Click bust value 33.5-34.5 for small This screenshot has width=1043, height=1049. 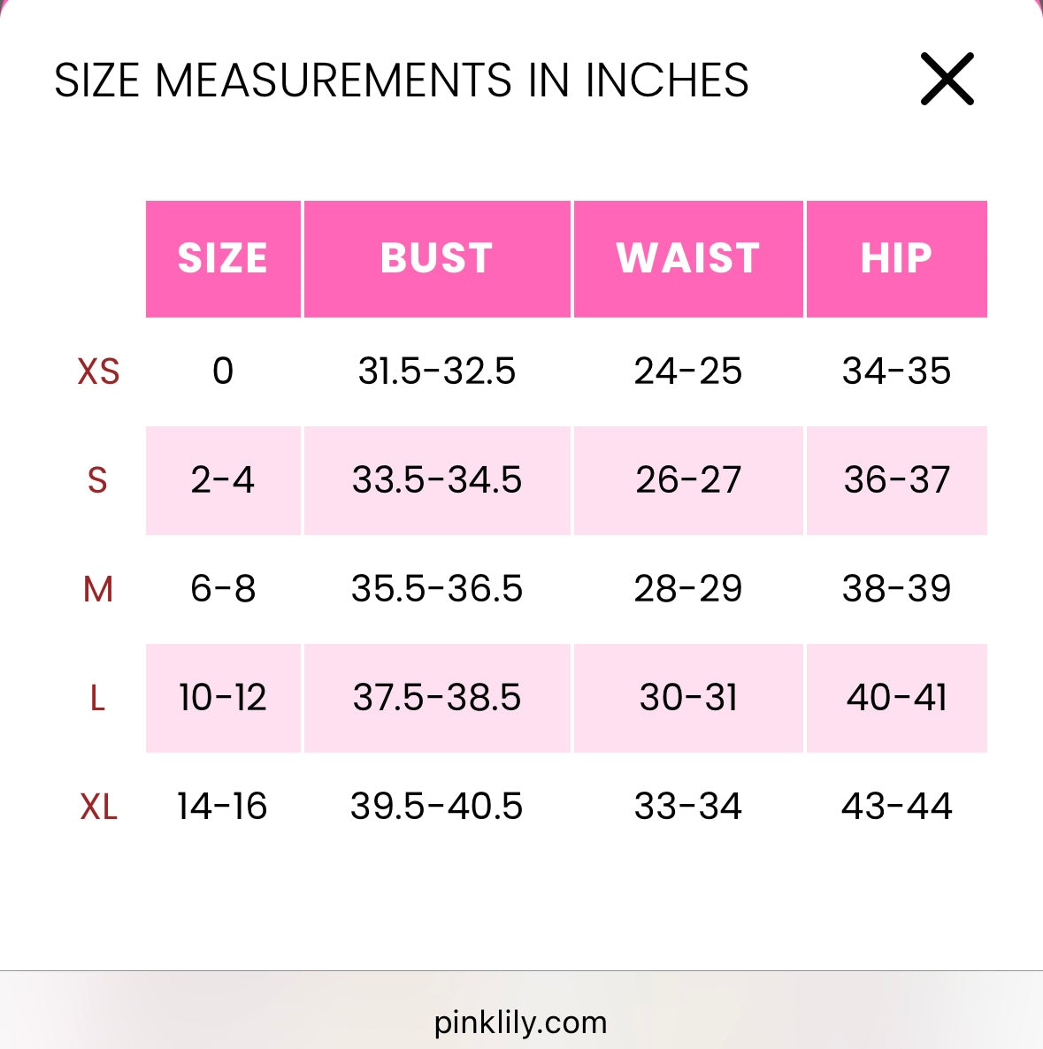437,480
